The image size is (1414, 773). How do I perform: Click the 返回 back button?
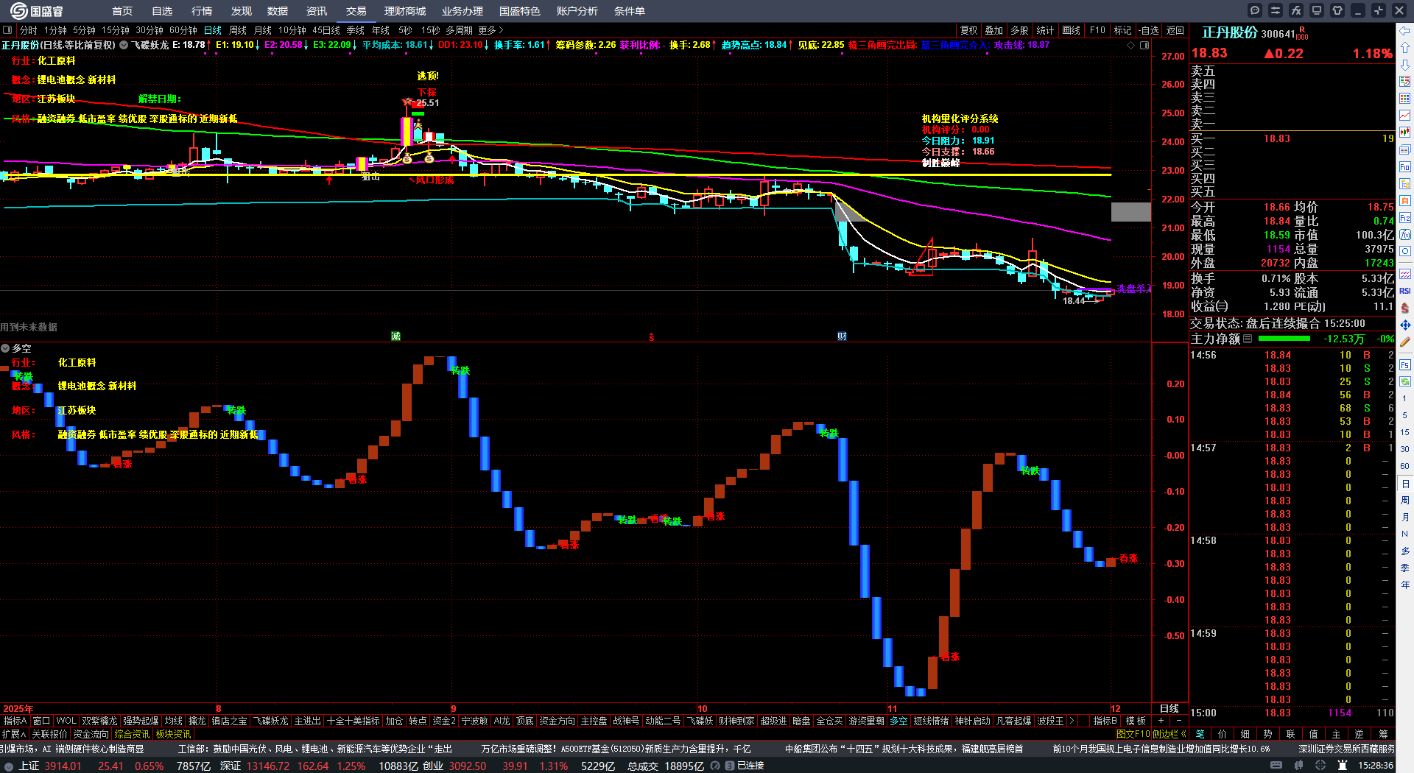[1175, 30]
